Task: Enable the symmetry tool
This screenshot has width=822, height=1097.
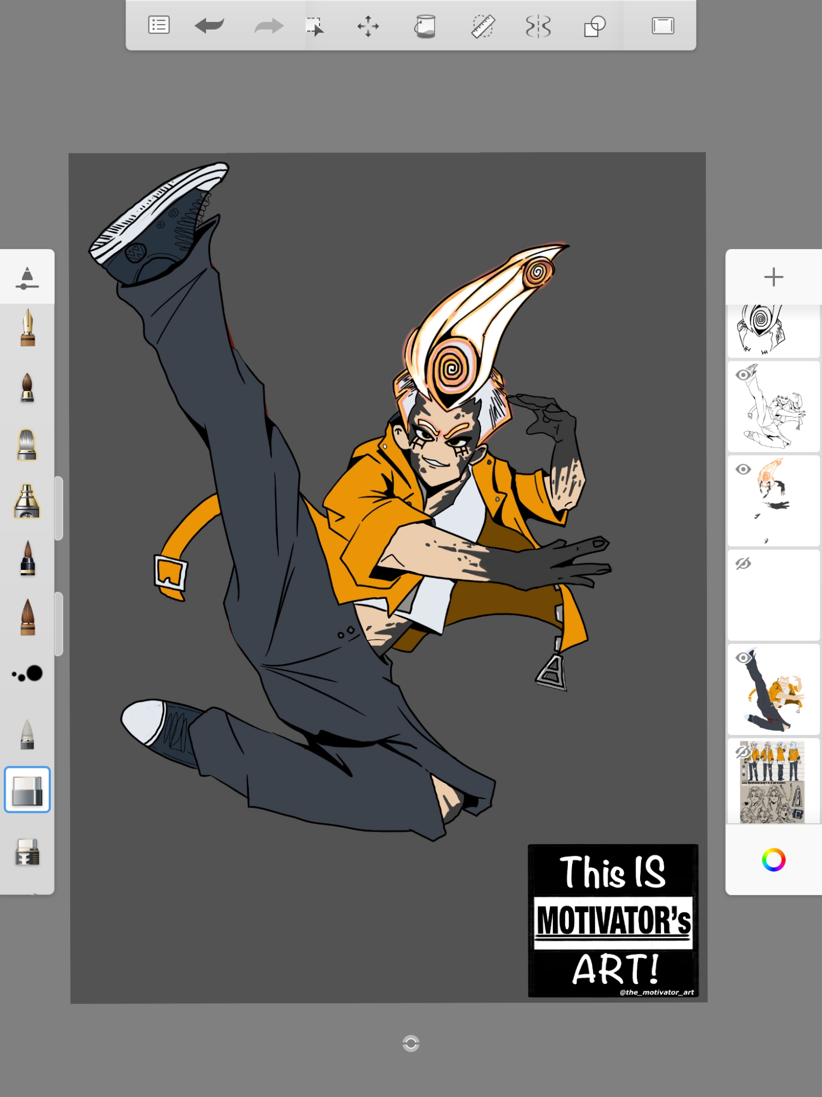Action: (538, 26)
